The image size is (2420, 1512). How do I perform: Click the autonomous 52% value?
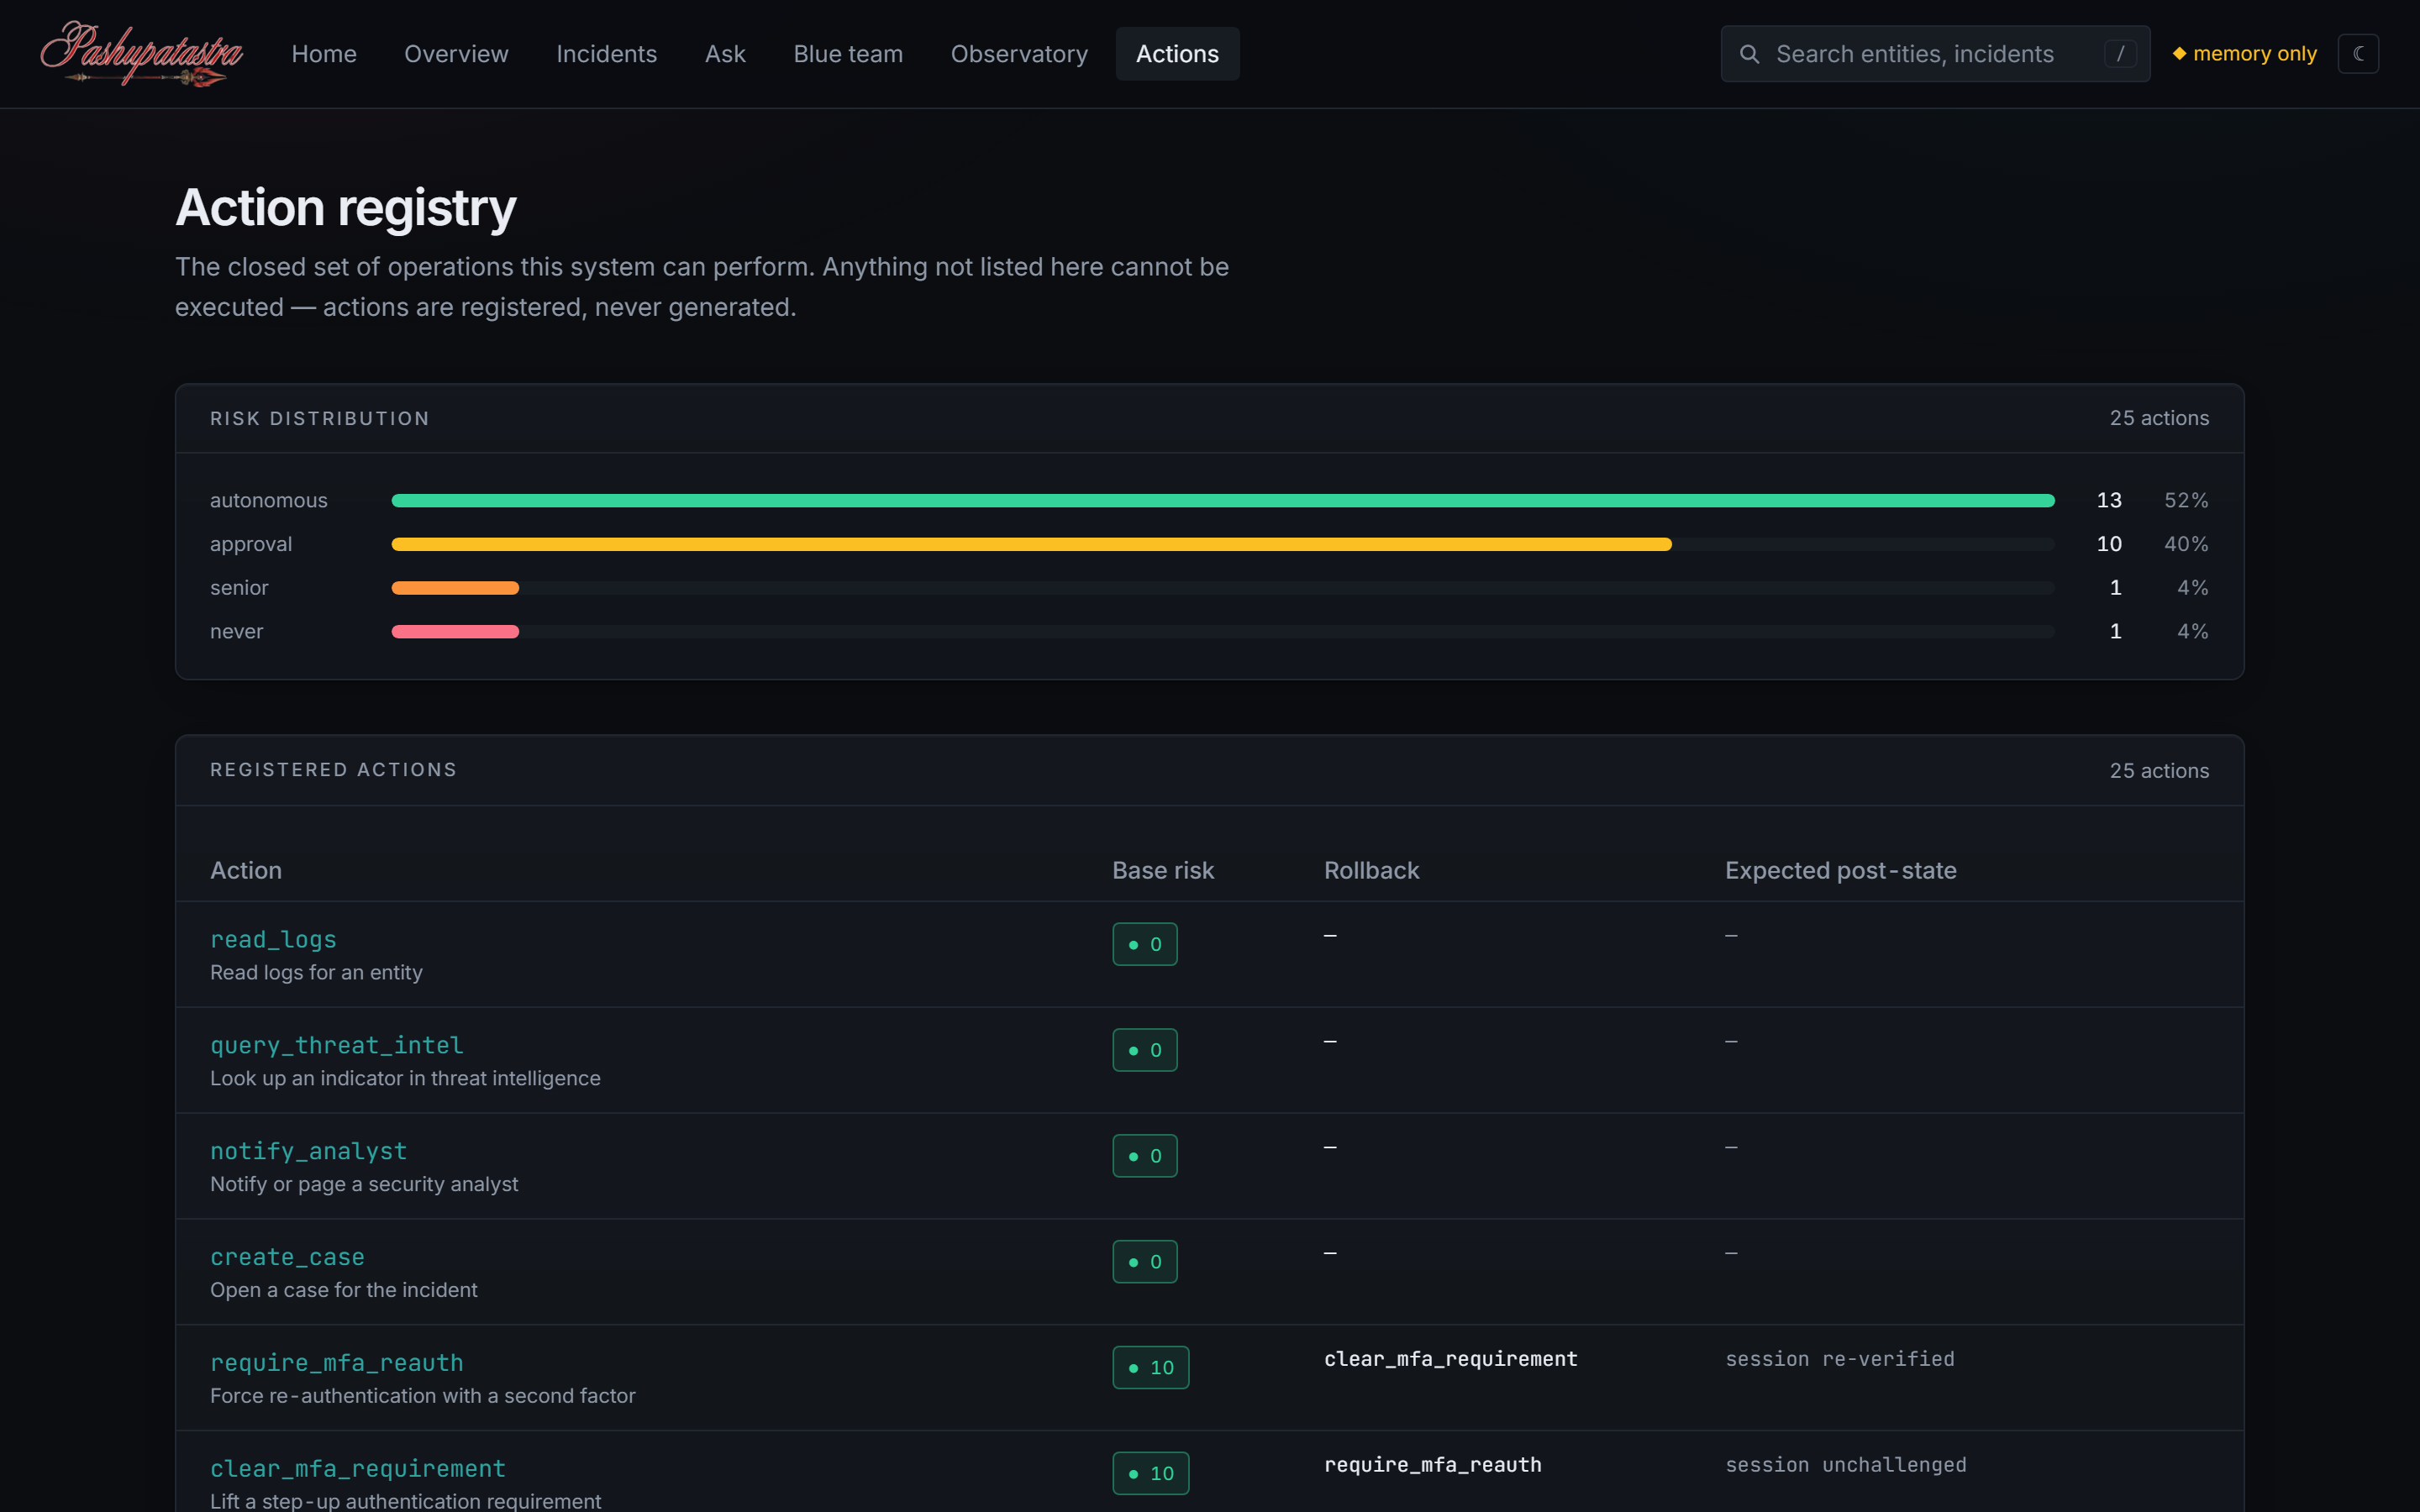[x=2186, y=500]
